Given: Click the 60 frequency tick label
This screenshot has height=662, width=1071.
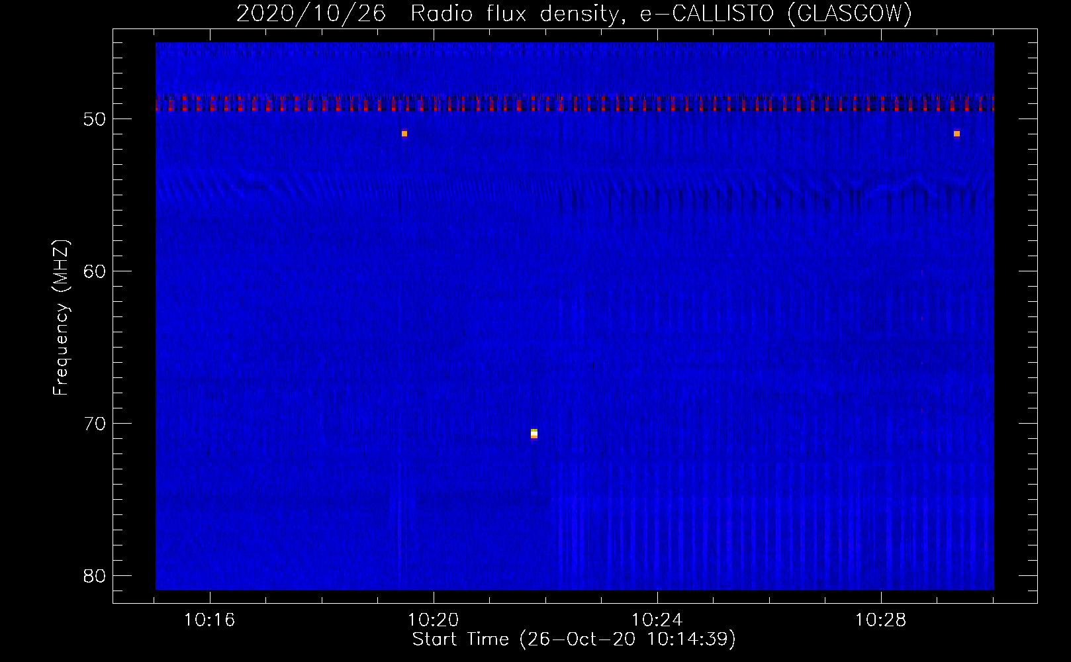Looking at the screenshot, I should click(x=95, y=271).
